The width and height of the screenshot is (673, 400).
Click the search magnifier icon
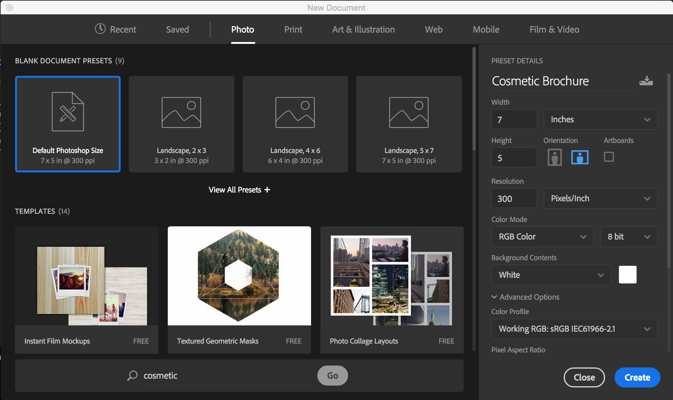pos(132,375)
